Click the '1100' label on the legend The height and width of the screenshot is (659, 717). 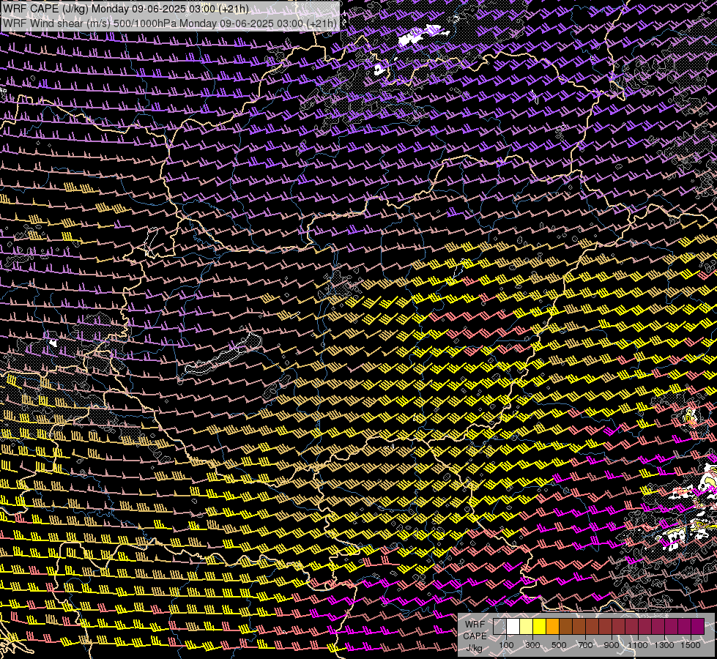(x=637, y=645)
